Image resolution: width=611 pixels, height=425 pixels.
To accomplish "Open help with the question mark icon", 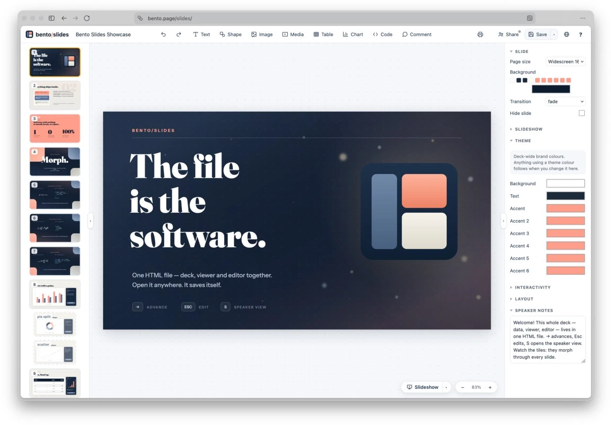I will click(580, 34).
